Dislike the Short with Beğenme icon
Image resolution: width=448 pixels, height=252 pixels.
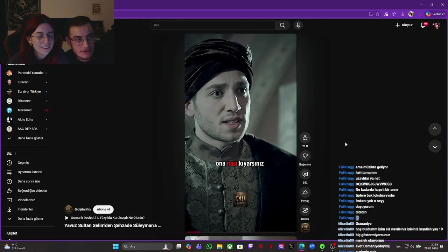(x=305, y=156)
